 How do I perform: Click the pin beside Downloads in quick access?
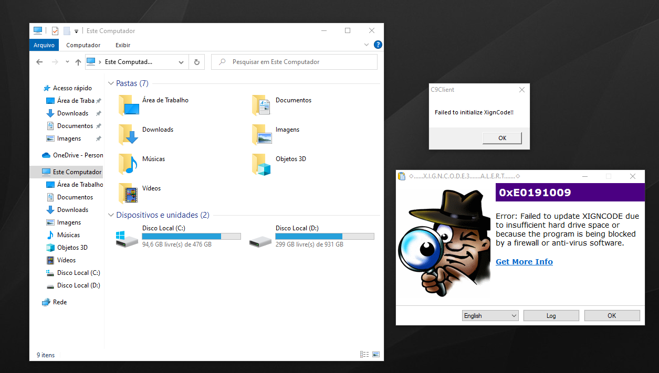click(x=98, y=113)
